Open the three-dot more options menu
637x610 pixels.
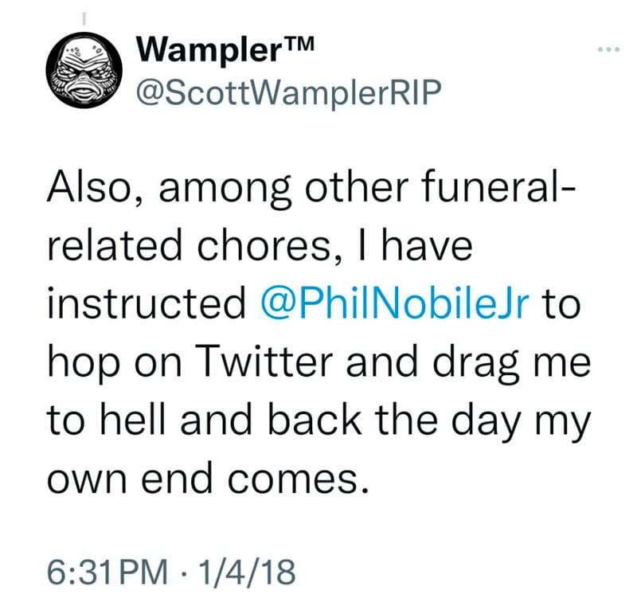[x=608, y=49]
